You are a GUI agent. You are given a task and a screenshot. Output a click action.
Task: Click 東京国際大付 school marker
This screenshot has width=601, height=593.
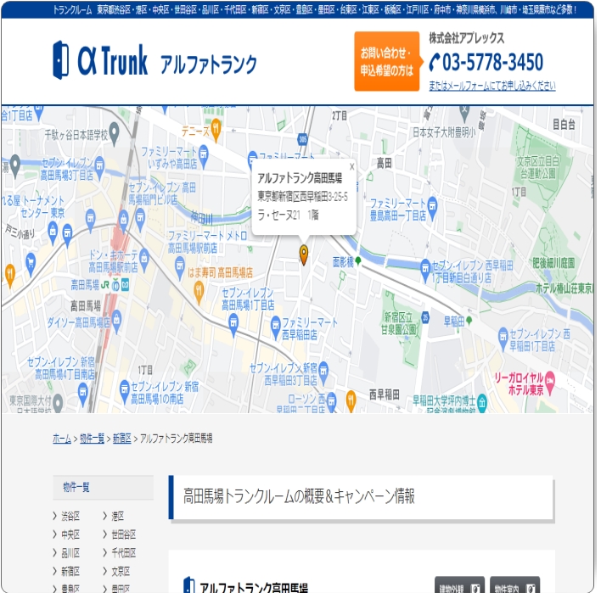tap(58, 403)
